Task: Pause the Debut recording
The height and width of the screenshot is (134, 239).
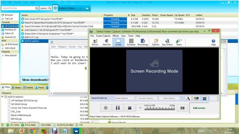Action: pos(118,108)
